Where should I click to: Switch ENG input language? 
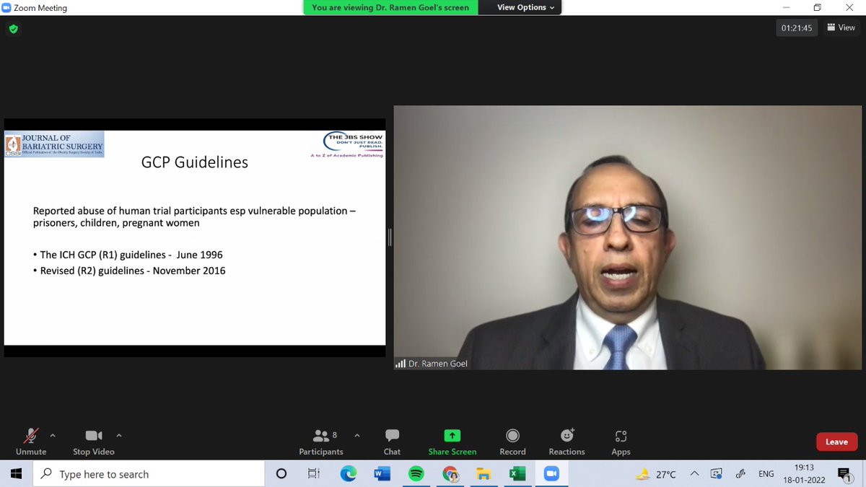coord(766,474)
